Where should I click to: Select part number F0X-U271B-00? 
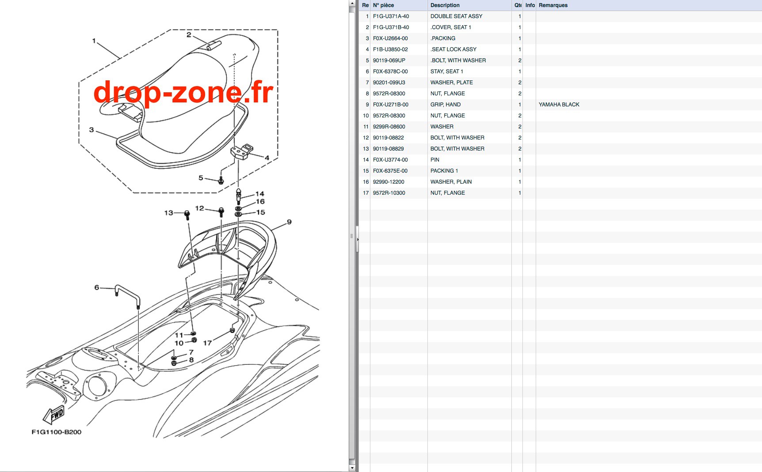pyautogui.click(x=390, y=105)
